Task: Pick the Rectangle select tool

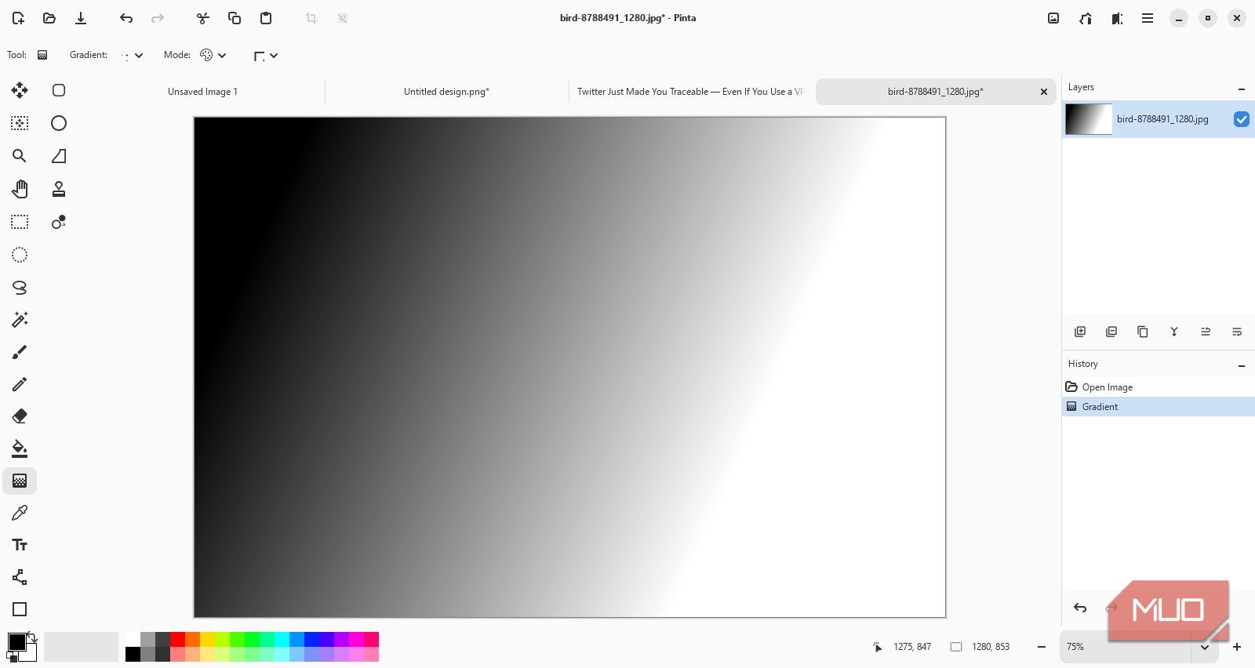Action: click(x=20, y=223)
